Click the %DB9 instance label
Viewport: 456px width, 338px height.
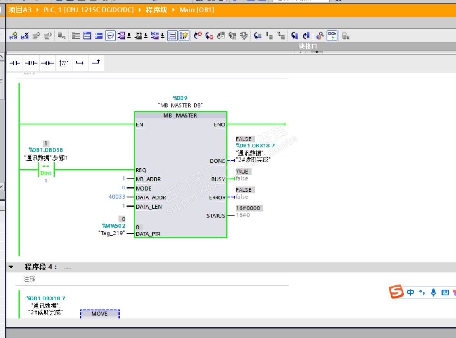pyautogui.click(x=180, y=98)
